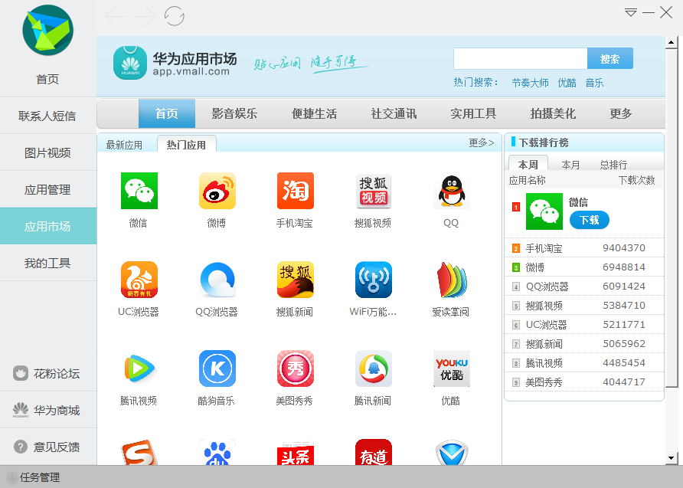
Task: Click the 下载 button for 微信
Action: point(590,221)
